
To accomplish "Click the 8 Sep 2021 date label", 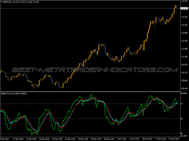I will [5, 139].
